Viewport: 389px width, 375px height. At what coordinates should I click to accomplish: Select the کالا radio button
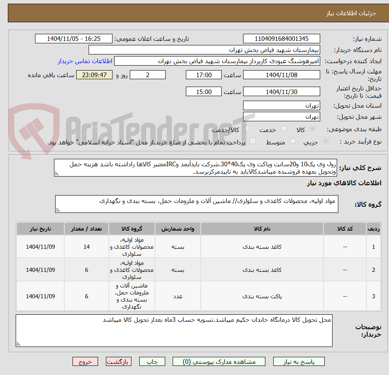pos(313,129)
